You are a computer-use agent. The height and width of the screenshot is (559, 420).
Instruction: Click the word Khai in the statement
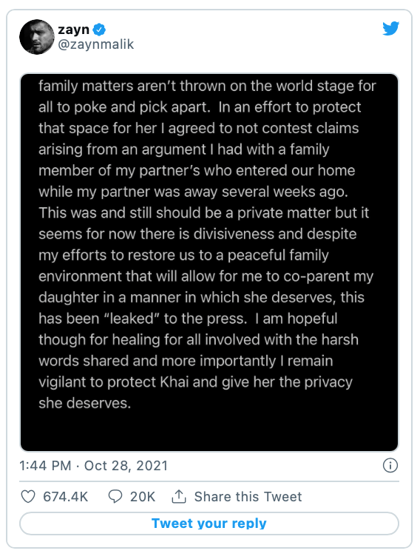pos(175,382)
